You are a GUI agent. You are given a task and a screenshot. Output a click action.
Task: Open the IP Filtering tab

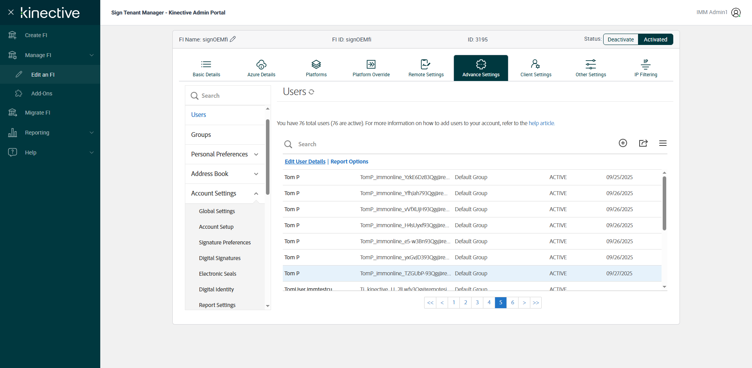pos(645,68)
